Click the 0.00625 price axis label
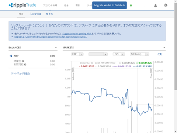 159,88
